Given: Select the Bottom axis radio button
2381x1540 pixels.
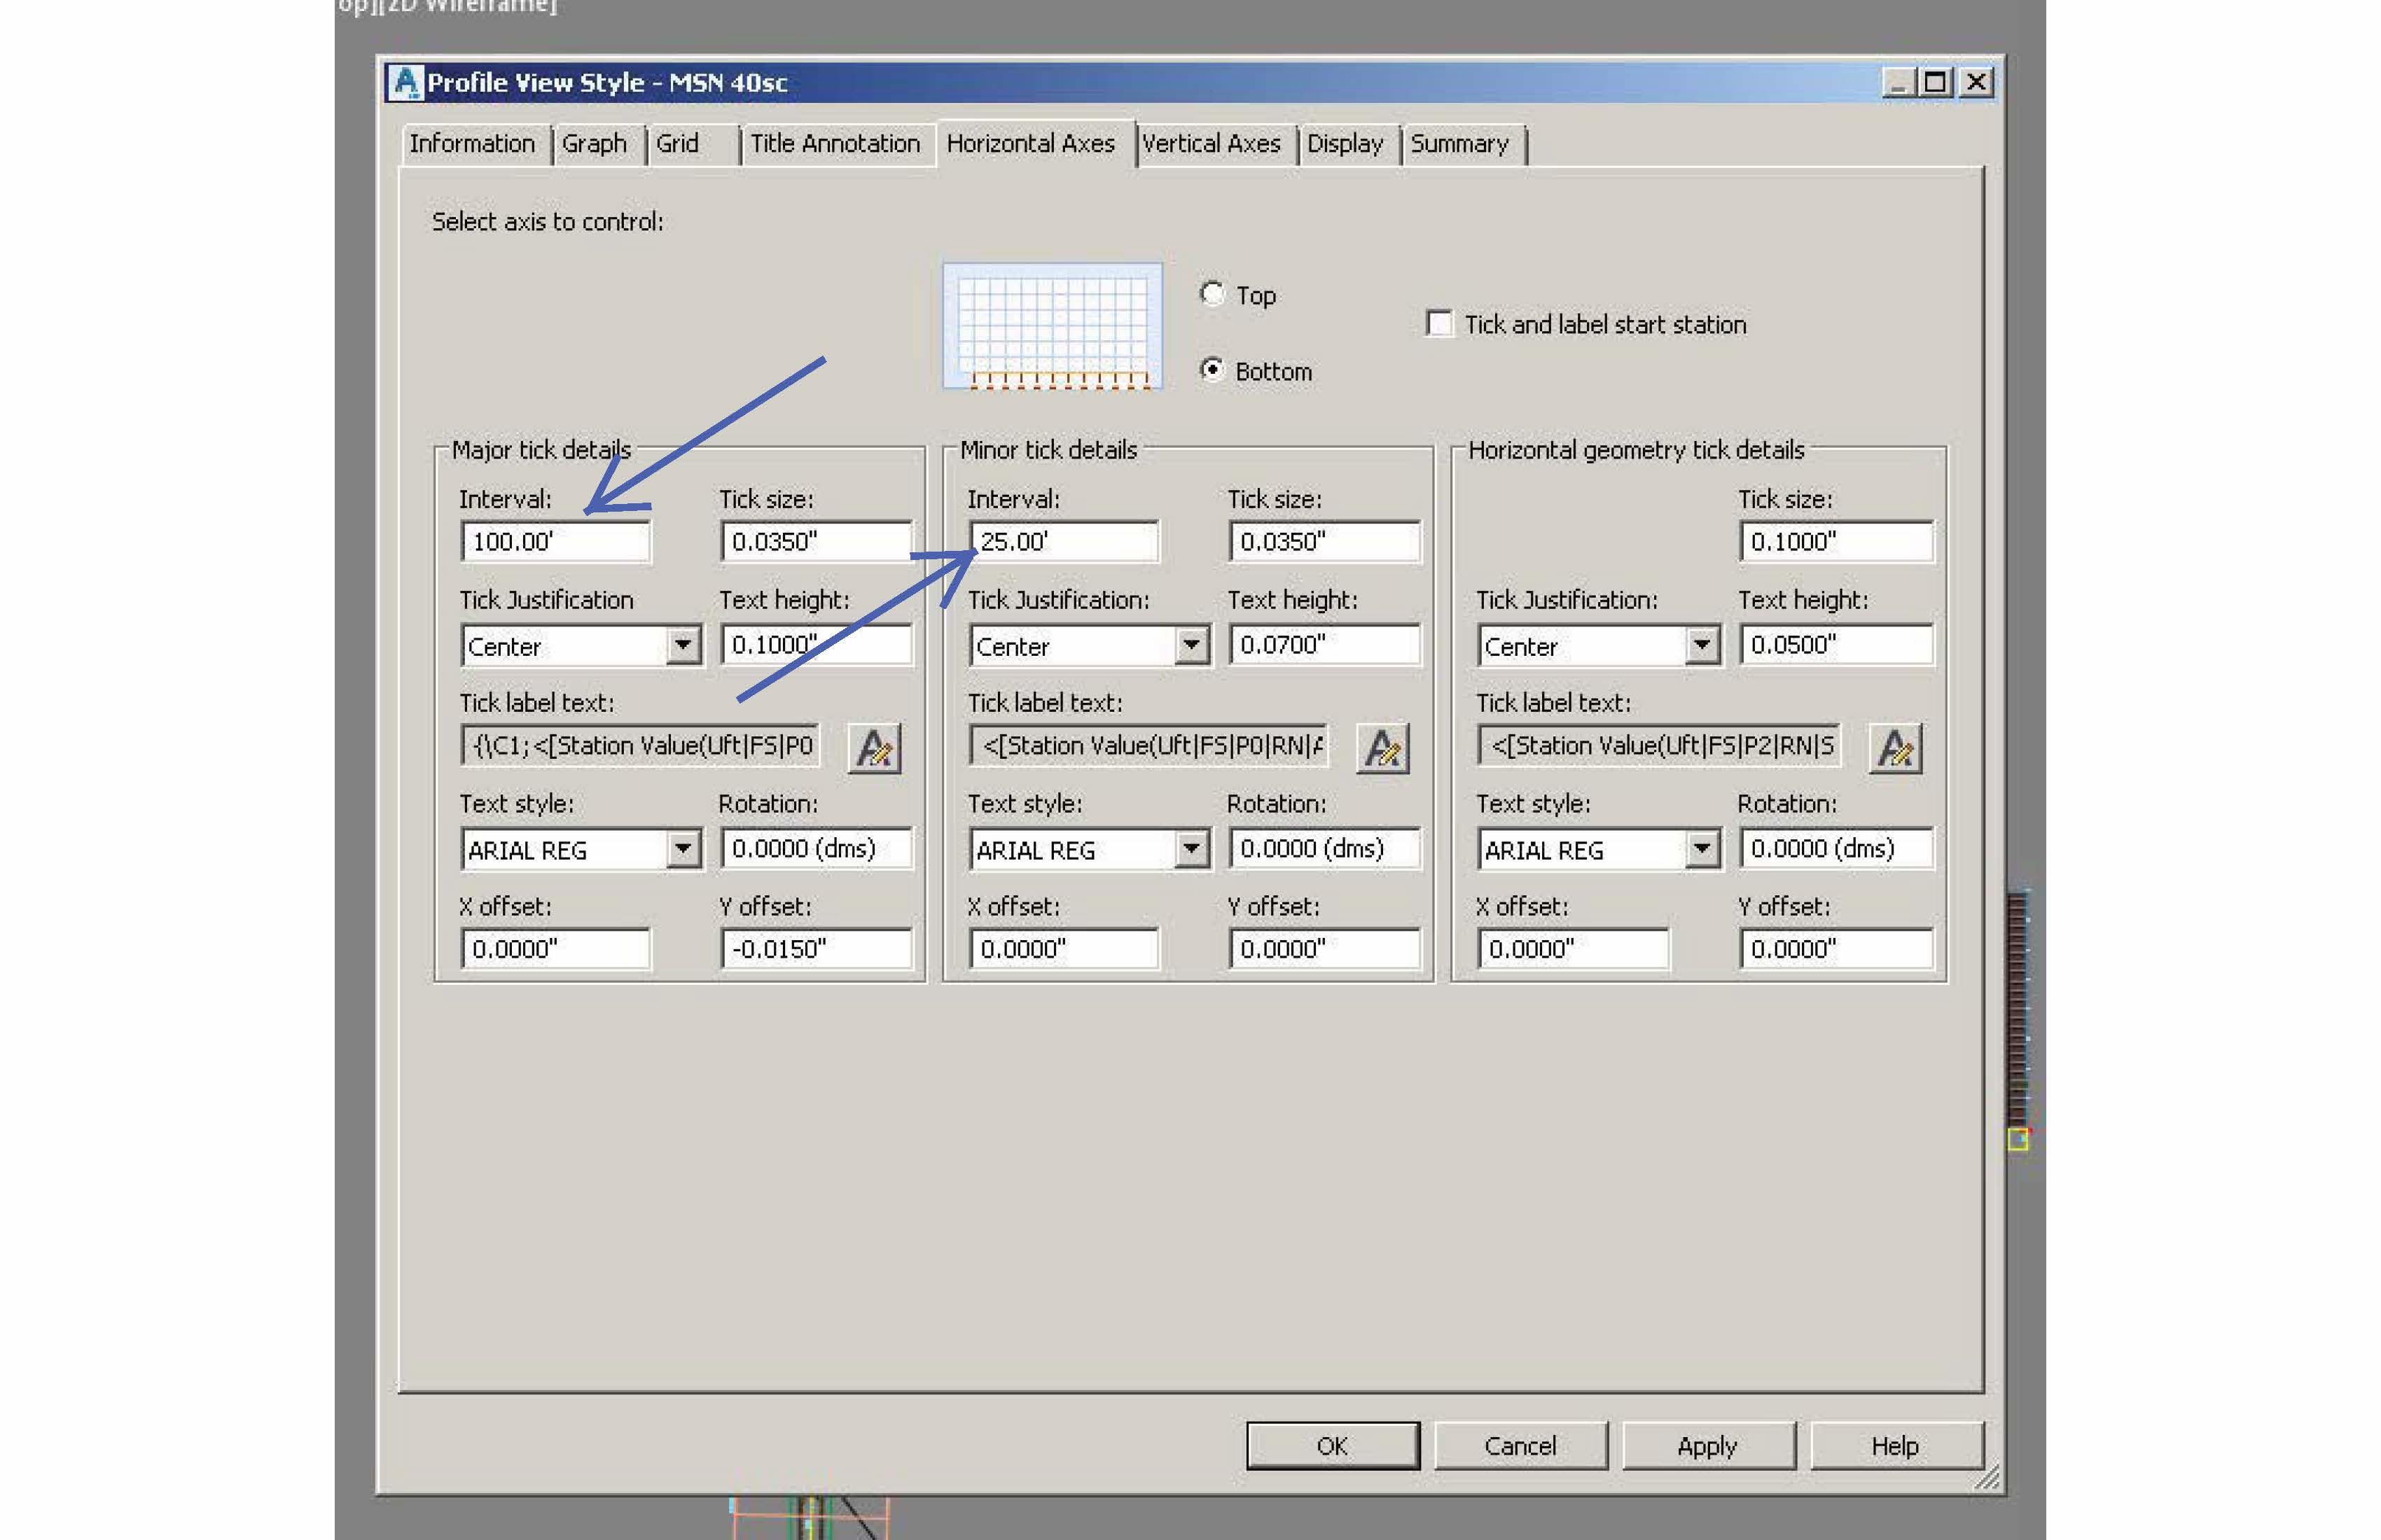Looking at the screenshot, I should (x=1212, y=369).
